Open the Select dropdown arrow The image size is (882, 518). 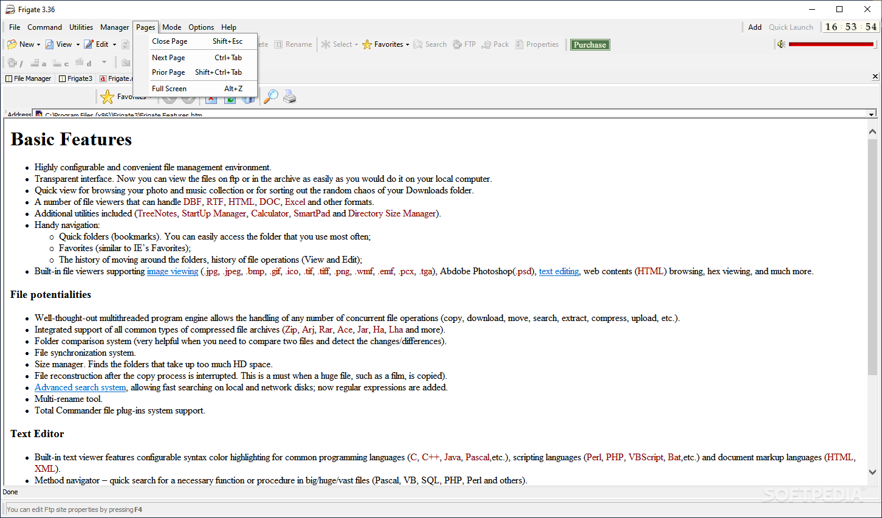coord(356,44)
